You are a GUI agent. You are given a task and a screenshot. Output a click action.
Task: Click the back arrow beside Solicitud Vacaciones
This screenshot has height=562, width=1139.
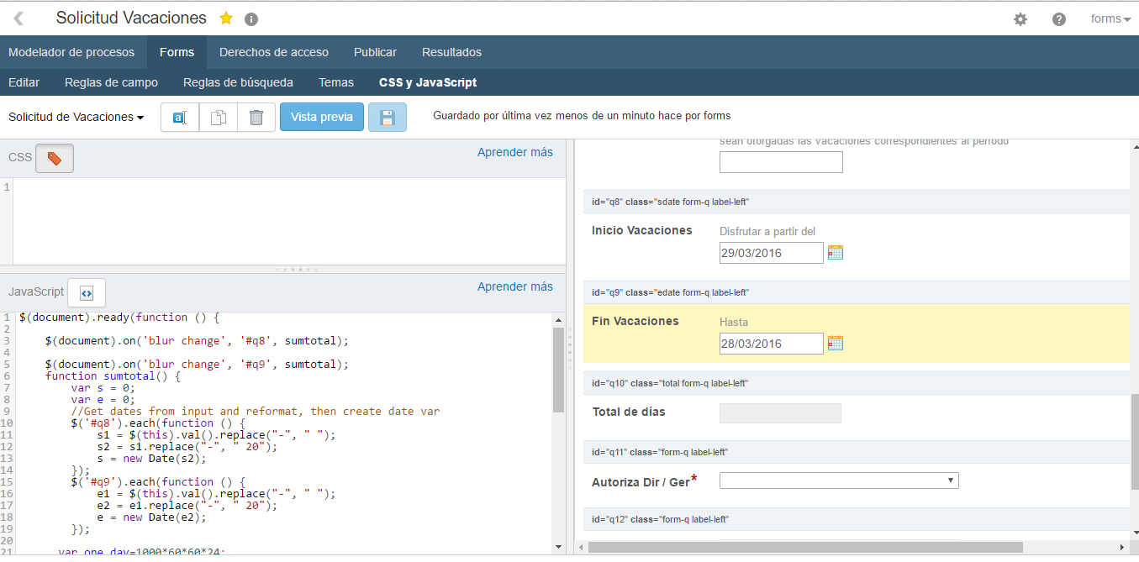tap(18, 18)
